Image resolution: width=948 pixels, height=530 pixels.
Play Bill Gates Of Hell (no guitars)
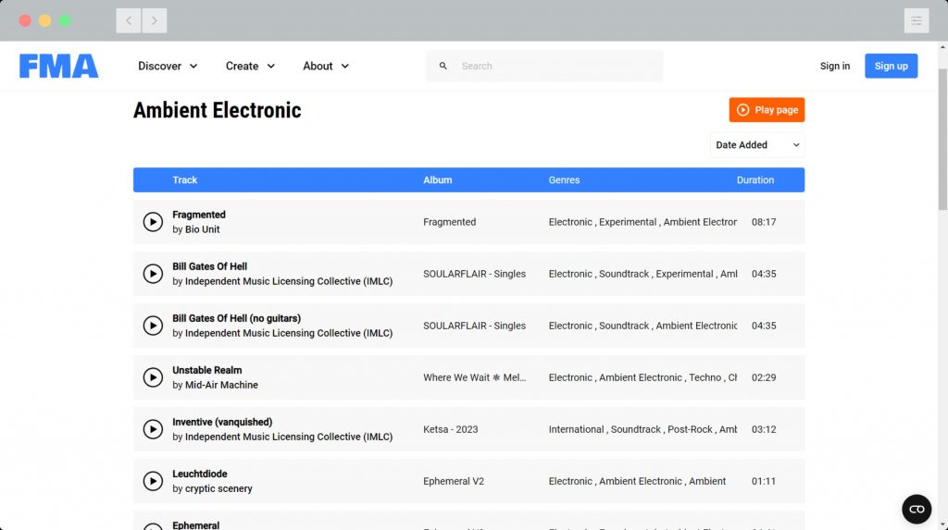[x=153, y=326]
